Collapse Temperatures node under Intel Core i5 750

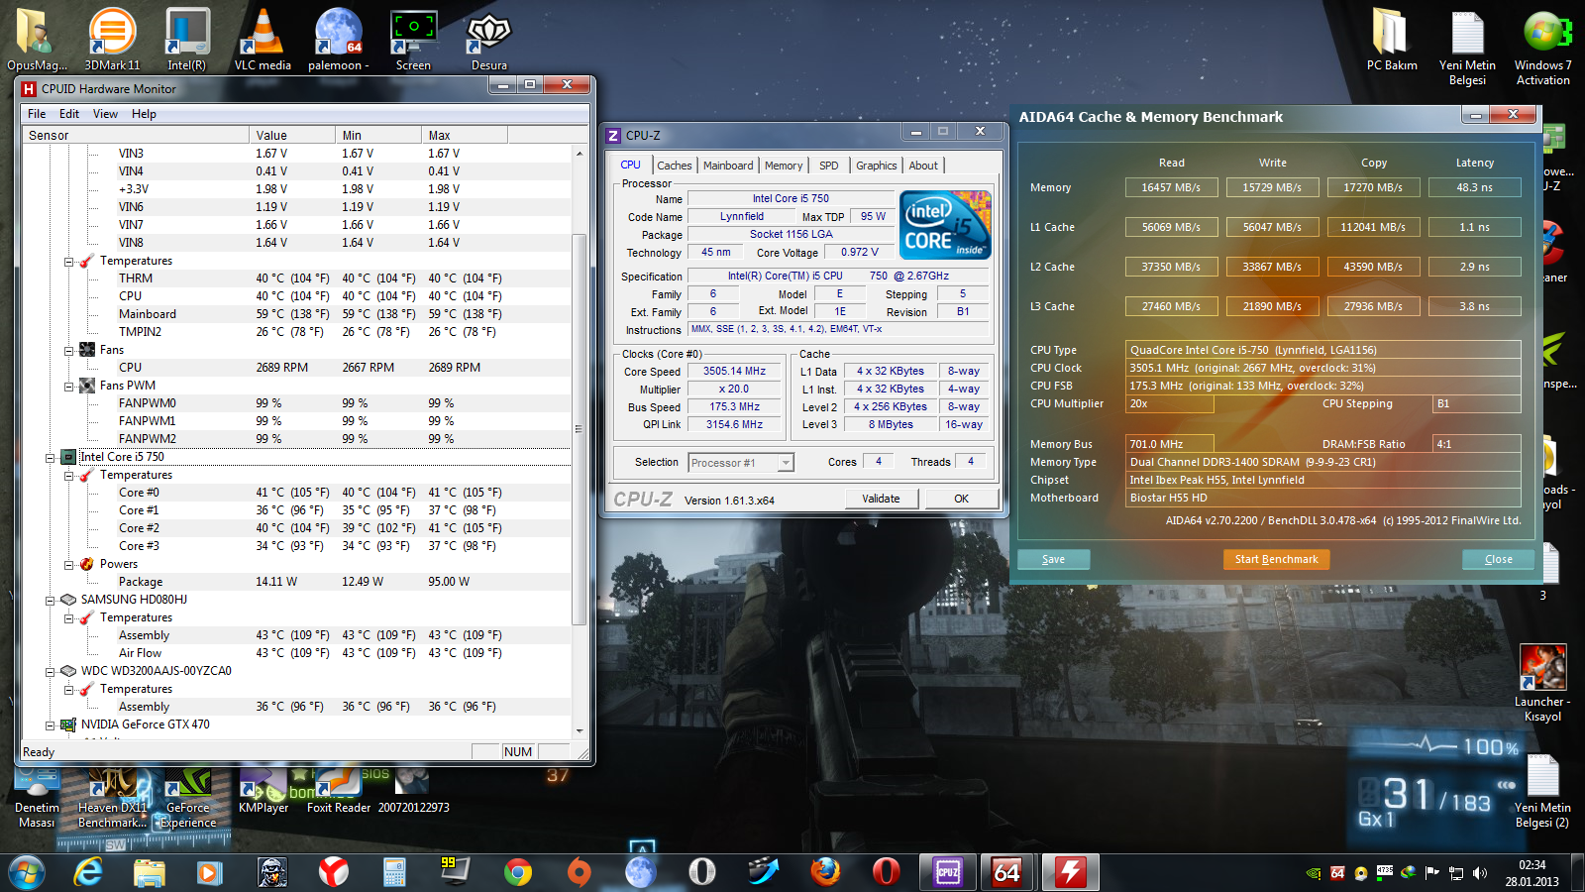click(x=68, y=476)
